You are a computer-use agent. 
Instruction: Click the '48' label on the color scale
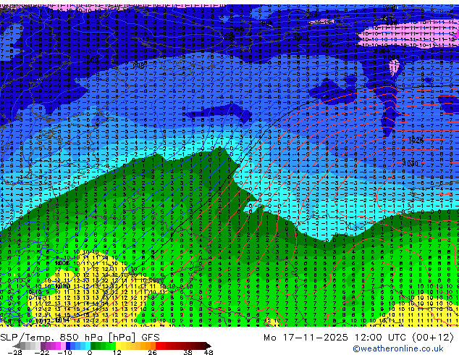[209, 352]
